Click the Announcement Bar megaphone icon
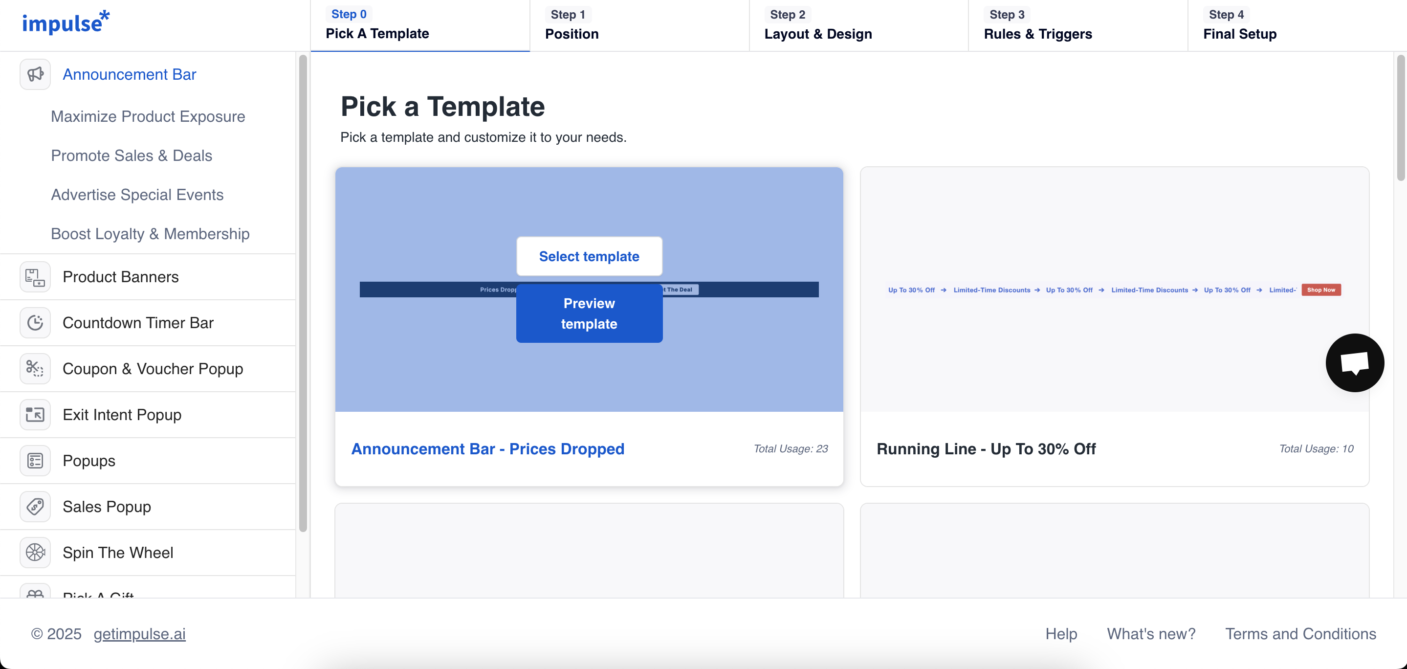 [x=35, y=74]
